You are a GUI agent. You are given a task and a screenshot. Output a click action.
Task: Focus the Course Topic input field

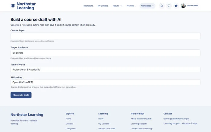pyautogui.click(x=105, y=36)
